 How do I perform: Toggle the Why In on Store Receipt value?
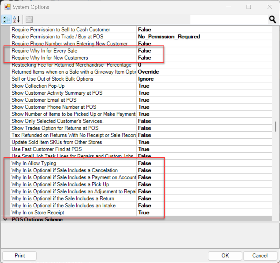(204, 213)
